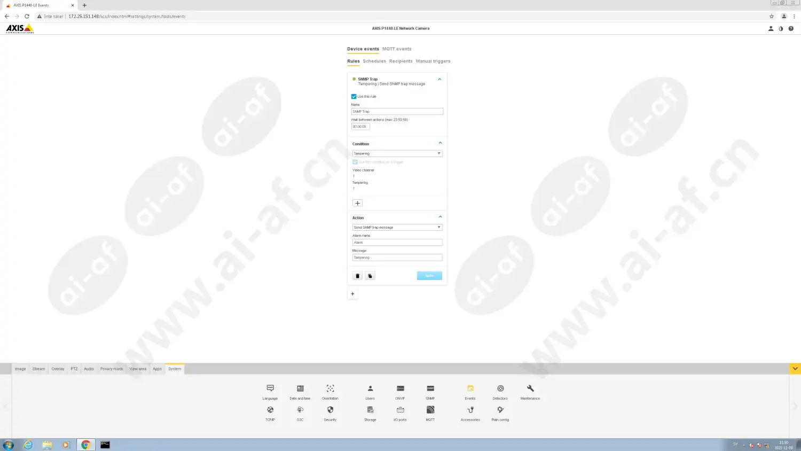Click the browser address bar URL
This screenshot has width=801, height=451.
[x=127, y=16]
